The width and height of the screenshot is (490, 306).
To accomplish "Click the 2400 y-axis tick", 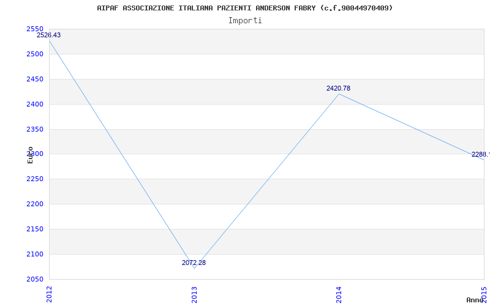I will [x=35, y=104].
